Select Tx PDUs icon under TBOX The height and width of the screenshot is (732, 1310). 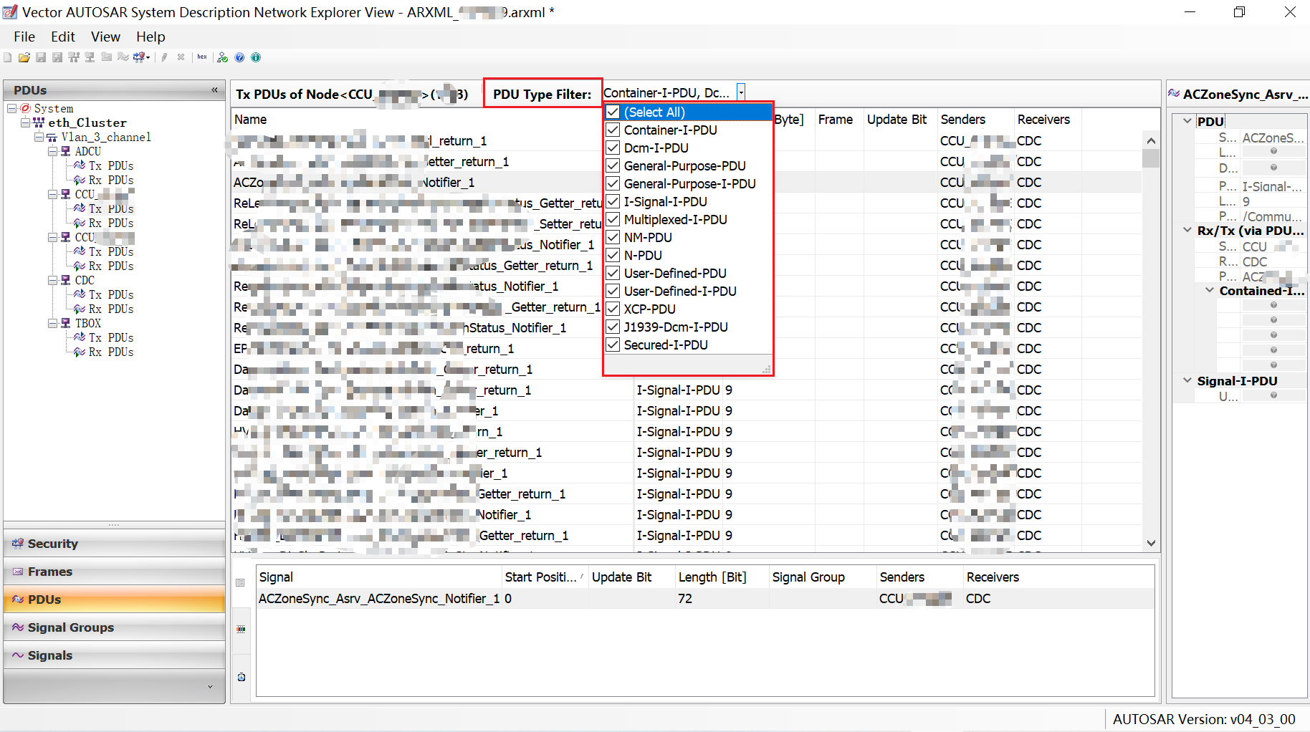(x=80, y=337)
